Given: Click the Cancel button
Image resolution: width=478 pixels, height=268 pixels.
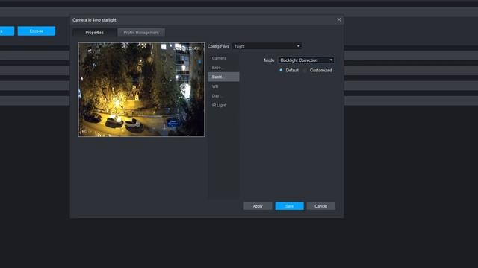Looking at the screenshot, I should (321, 206).
